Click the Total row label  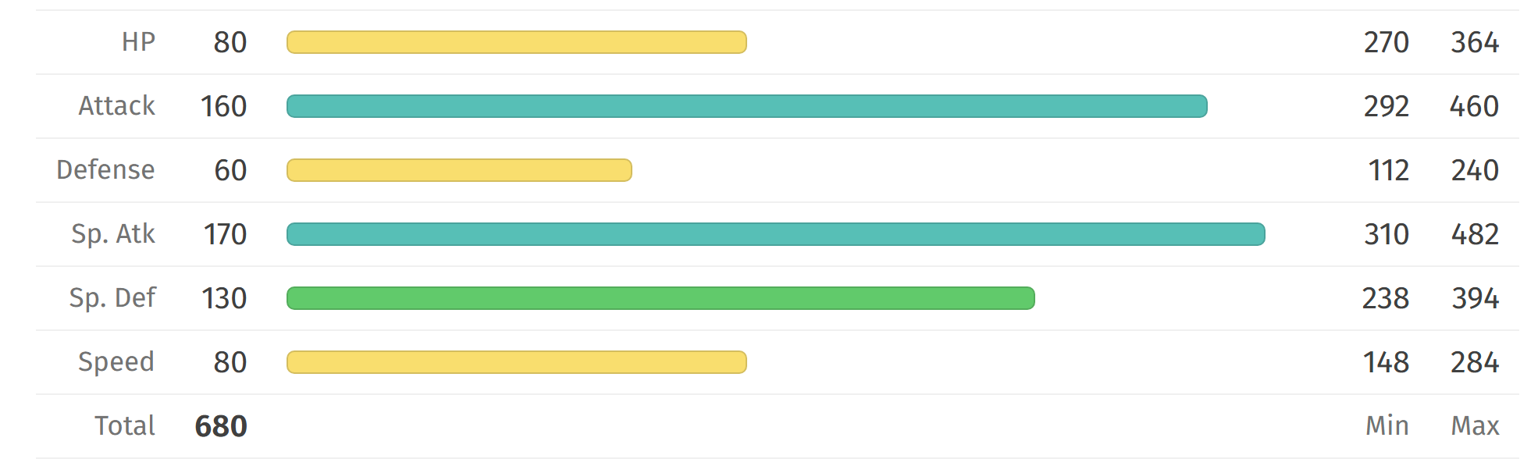click(125, 426)
